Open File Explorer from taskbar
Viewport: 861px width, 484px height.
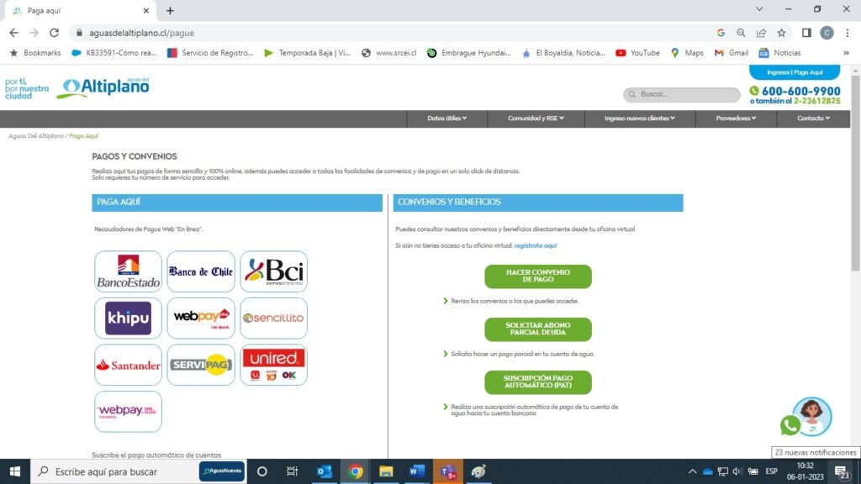(x=386, y=471)
